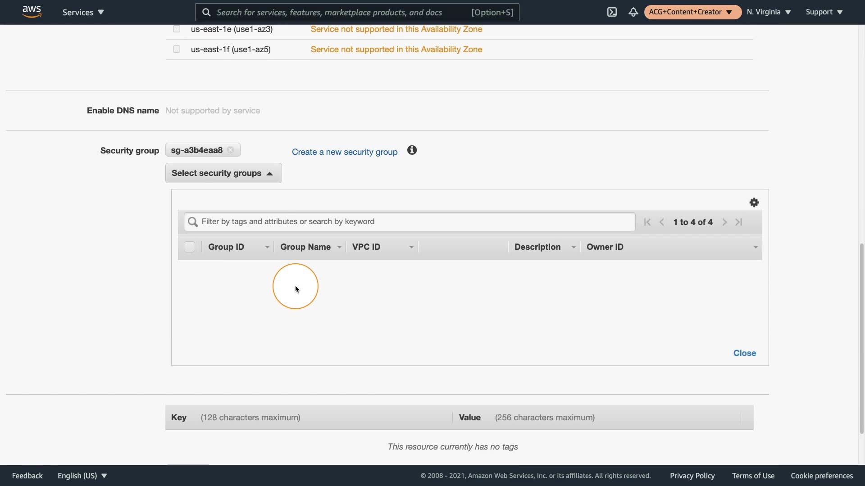
Task: Open the Support menu
Action: pos(824,12)
